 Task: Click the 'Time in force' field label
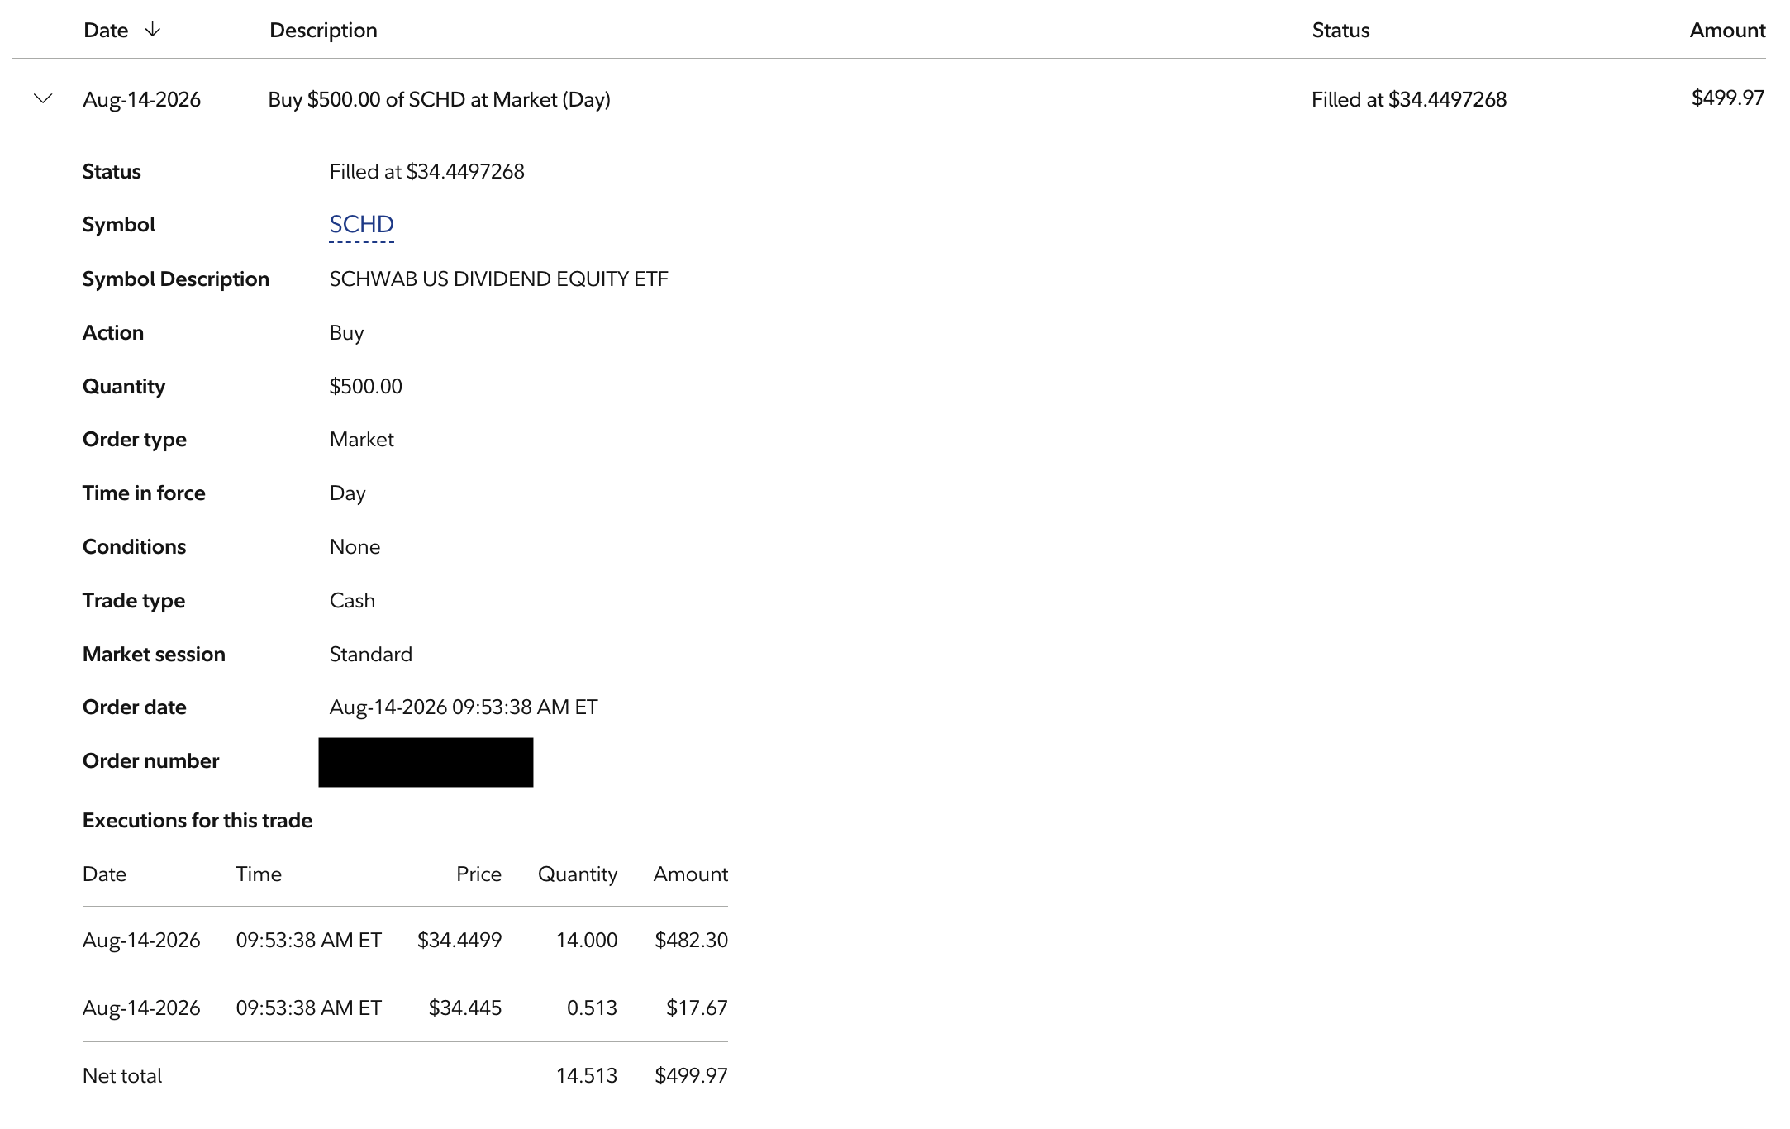pyautogui.click(x=144, y=493)
